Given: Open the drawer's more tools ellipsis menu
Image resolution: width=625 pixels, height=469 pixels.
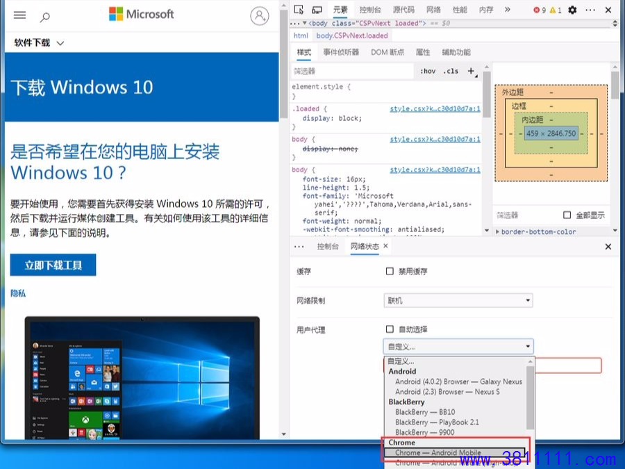Looking at the screenshot, I should pyautogui.click(x=299, y=247).
